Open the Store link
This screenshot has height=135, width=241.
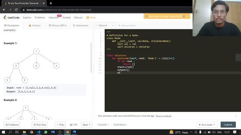click(x=91, y=18)
